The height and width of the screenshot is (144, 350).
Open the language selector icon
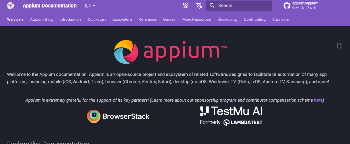click(199, 5)
